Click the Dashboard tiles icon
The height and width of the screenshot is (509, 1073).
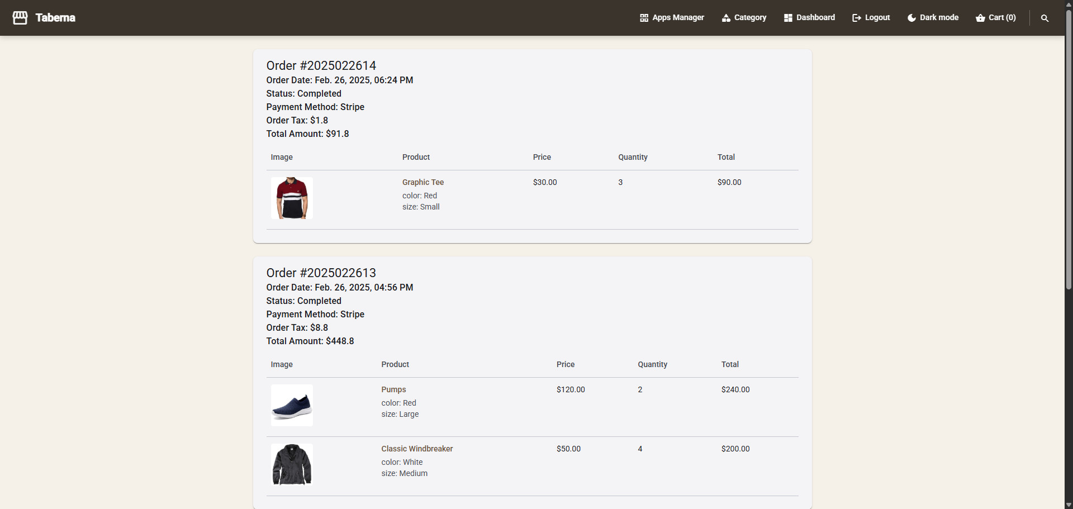(x=788, y=18)
